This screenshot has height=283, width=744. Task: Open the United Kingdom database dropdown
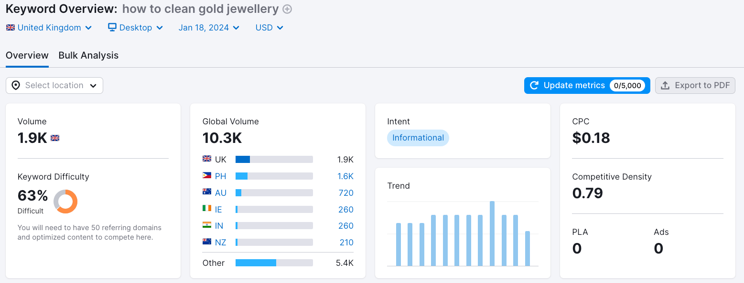49,27
